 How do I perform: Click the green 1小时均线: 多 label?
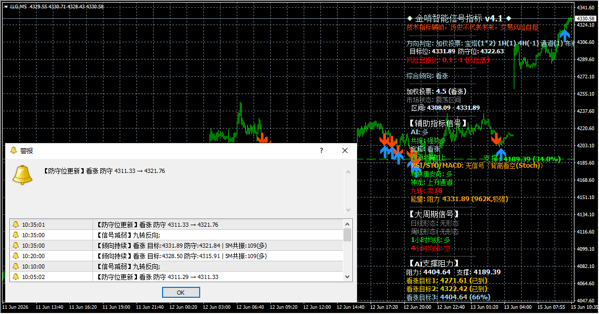coord(431,240)
